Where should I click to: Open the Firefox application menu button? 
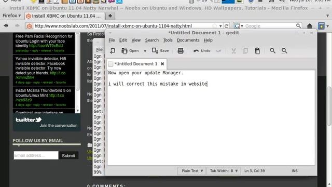click(x=11, y=16)
